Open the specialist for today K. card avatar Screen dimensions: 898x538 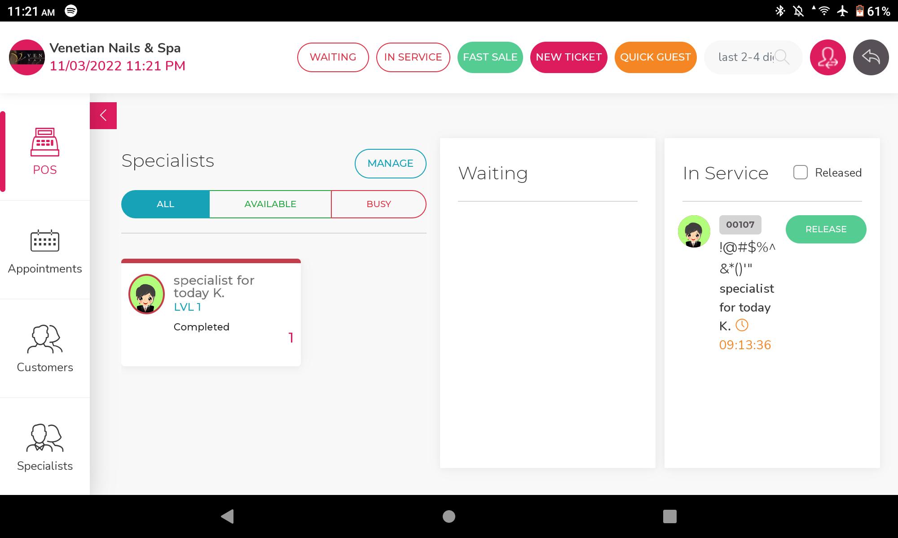click(146, 294)
